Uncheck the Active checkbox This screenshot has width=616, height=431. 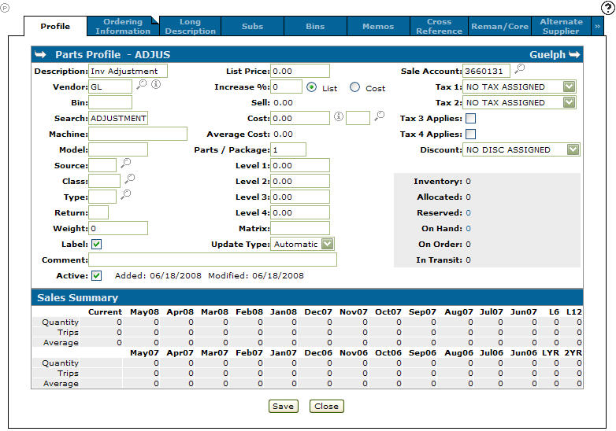coord(96,275)
